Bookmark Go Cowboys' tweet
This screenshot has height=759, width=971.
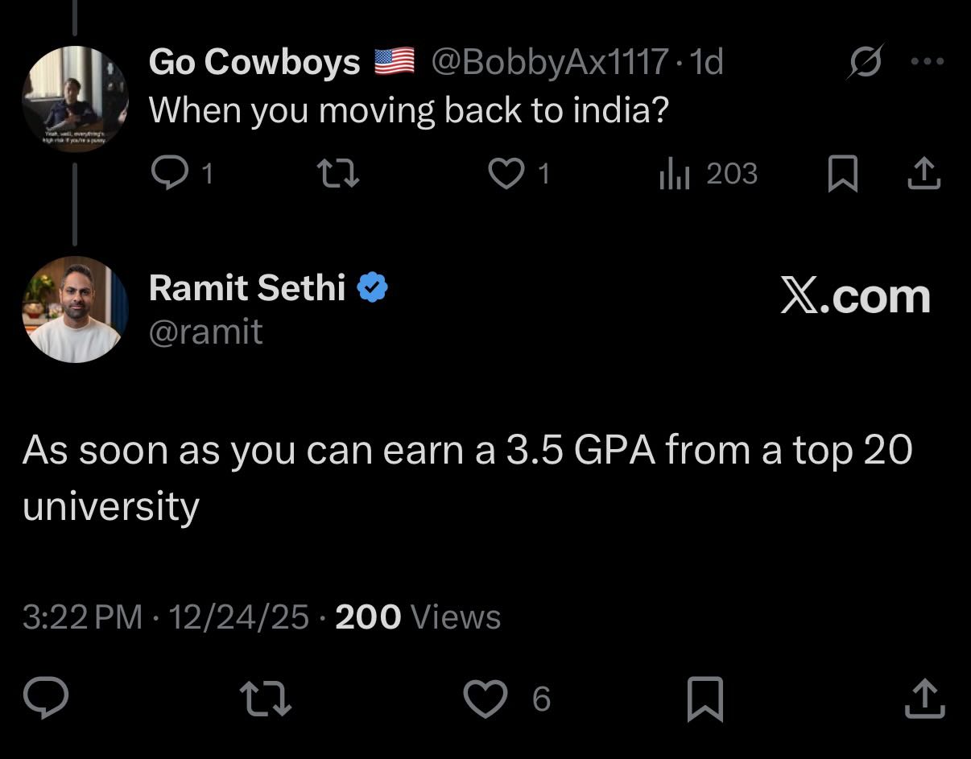point(843,174)
